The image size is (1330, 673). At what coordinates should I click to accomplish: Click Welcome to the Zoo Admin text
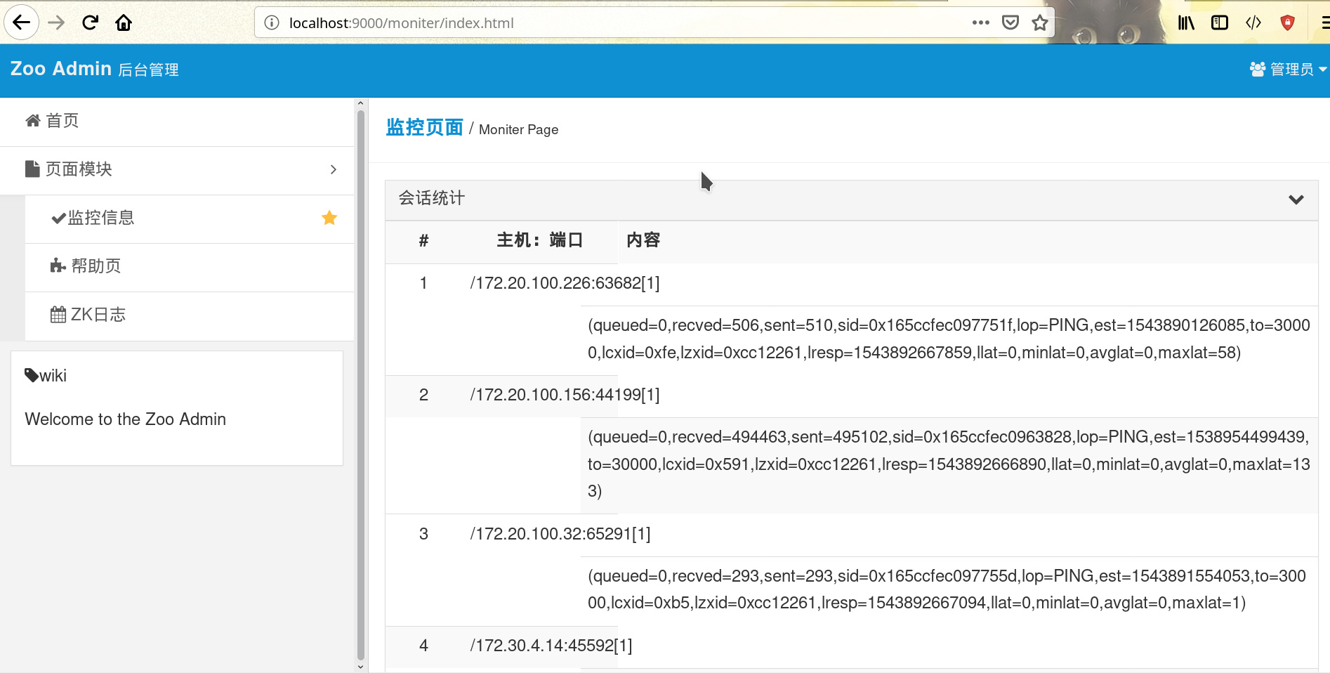pos(126,419)
